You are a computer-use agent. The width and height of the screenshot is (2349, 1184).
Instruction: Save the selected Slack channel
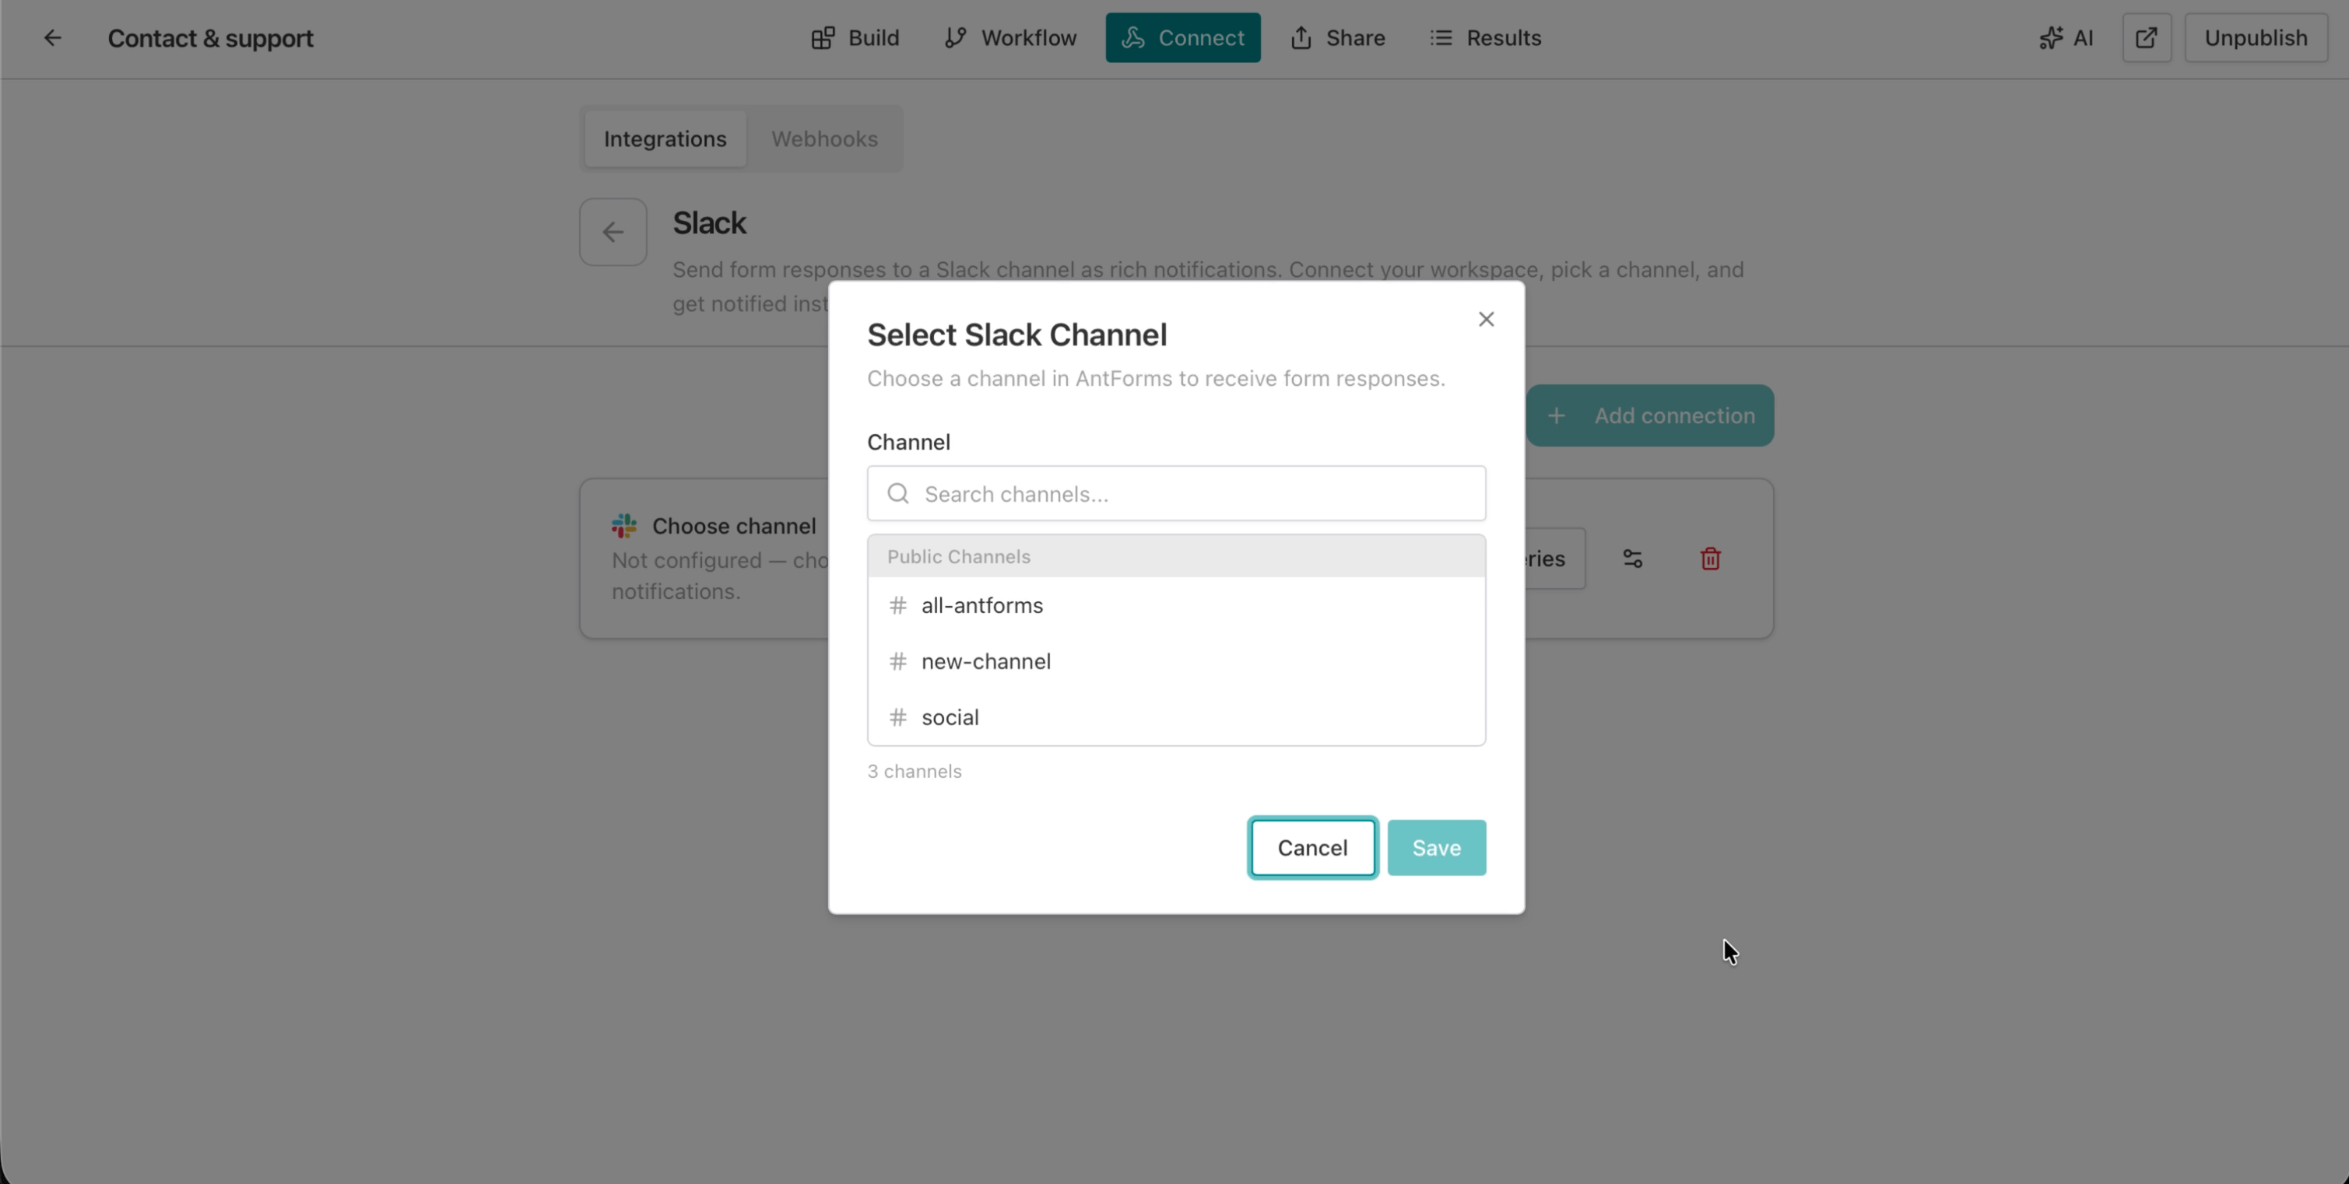(x=1435, y=846)
